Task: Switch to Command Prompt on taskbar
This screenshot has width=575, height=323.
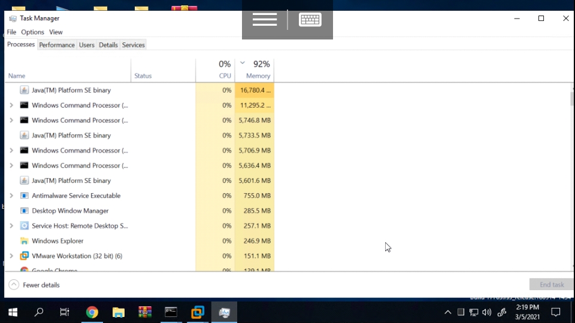Action: coord(171,312)
